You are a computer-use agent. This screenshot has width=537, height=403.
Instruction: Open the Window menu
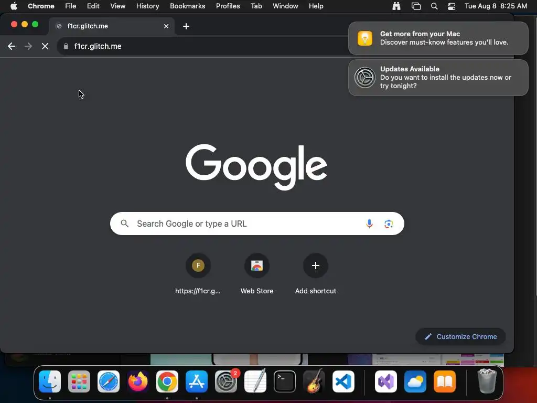pyautogui.click(x=285, y=6)
